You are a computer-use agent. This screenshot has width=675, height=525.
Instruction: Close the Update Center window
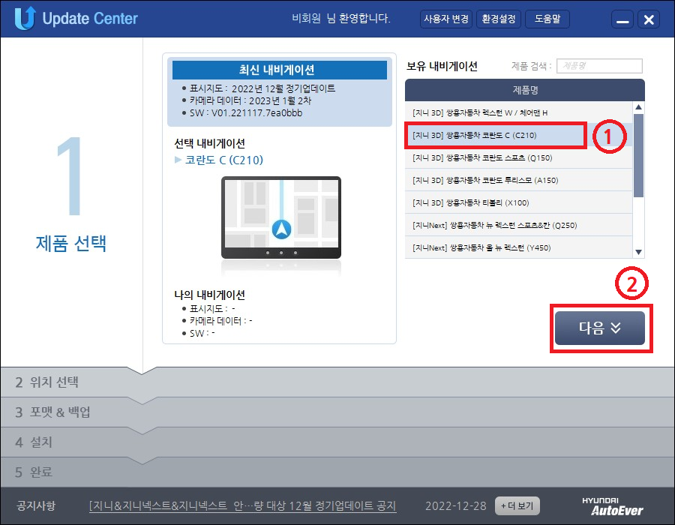(649, 19)
